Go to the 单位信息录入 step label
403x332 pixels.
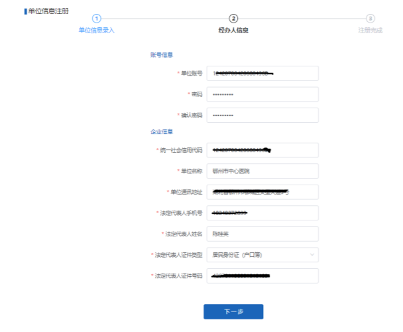click(97, 30)
